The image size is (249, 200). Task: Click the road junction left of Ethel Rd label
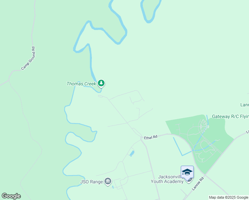141,138
